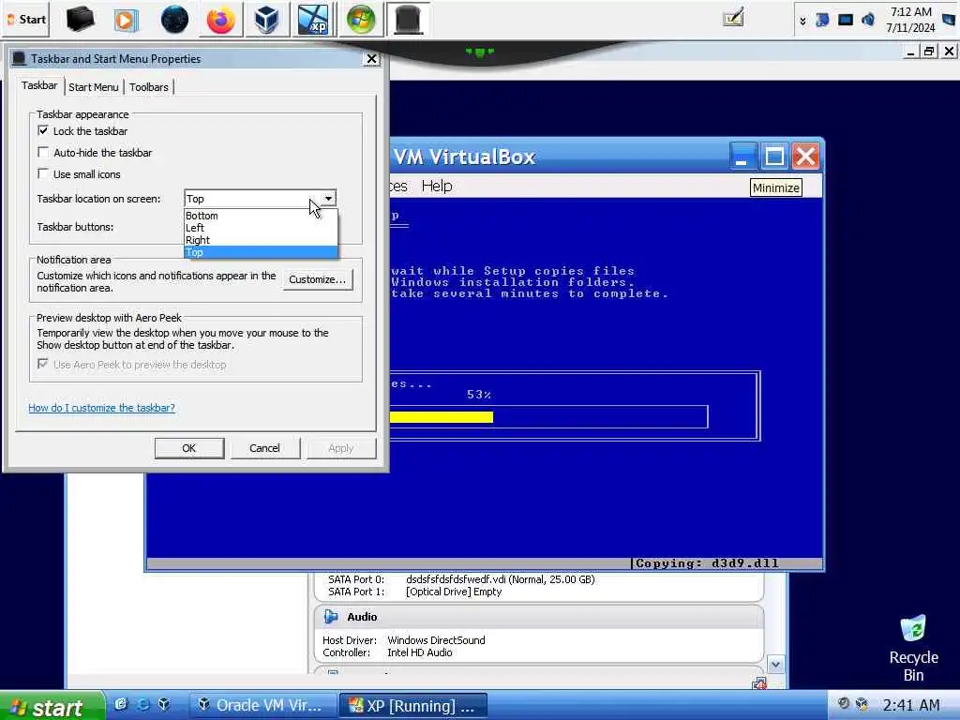Open VirtualBox cube icon on top taskbar
The height and width of the screenshot is (720, 960).
tap(267, 20)
